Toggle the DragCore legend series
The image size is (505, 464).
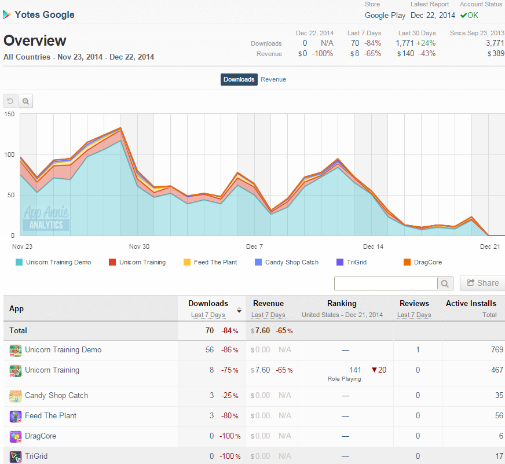point(423,262)
